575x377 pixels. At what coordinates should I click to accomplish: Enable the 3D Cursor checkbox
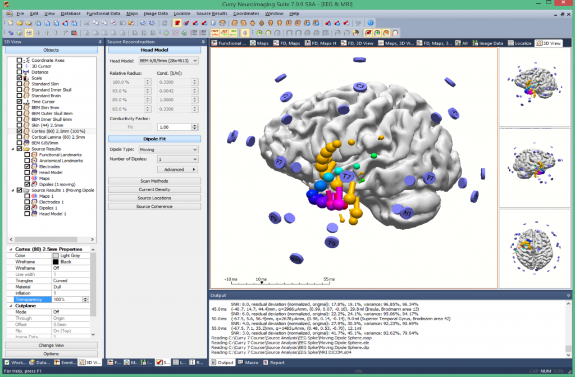[20, 66]
